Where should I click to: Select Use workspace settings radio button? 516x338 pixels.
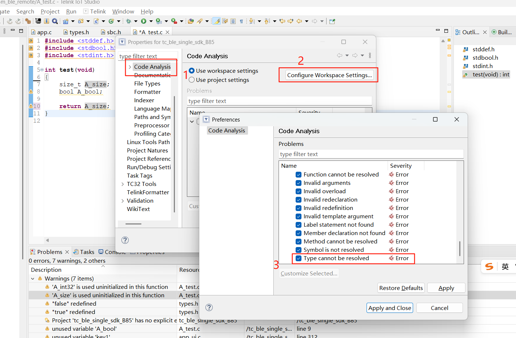[192, 71]
